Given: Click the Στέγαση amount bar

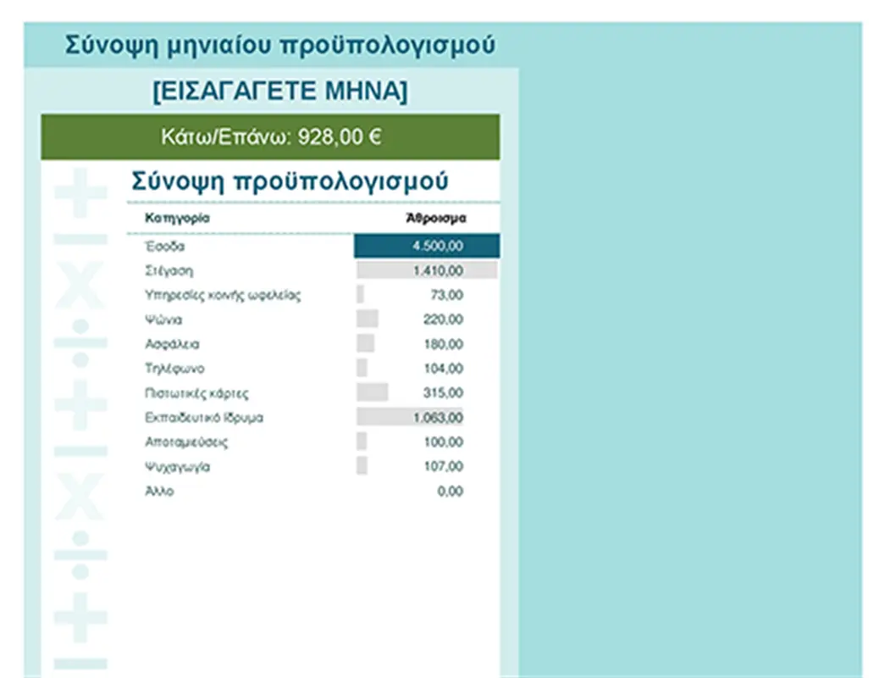Looking at the screenshot, I should click(x=426, y=270).
